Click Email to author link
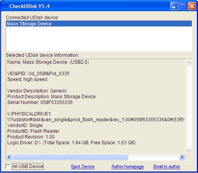Screen dimensions: 198x173 click(167, 166)
